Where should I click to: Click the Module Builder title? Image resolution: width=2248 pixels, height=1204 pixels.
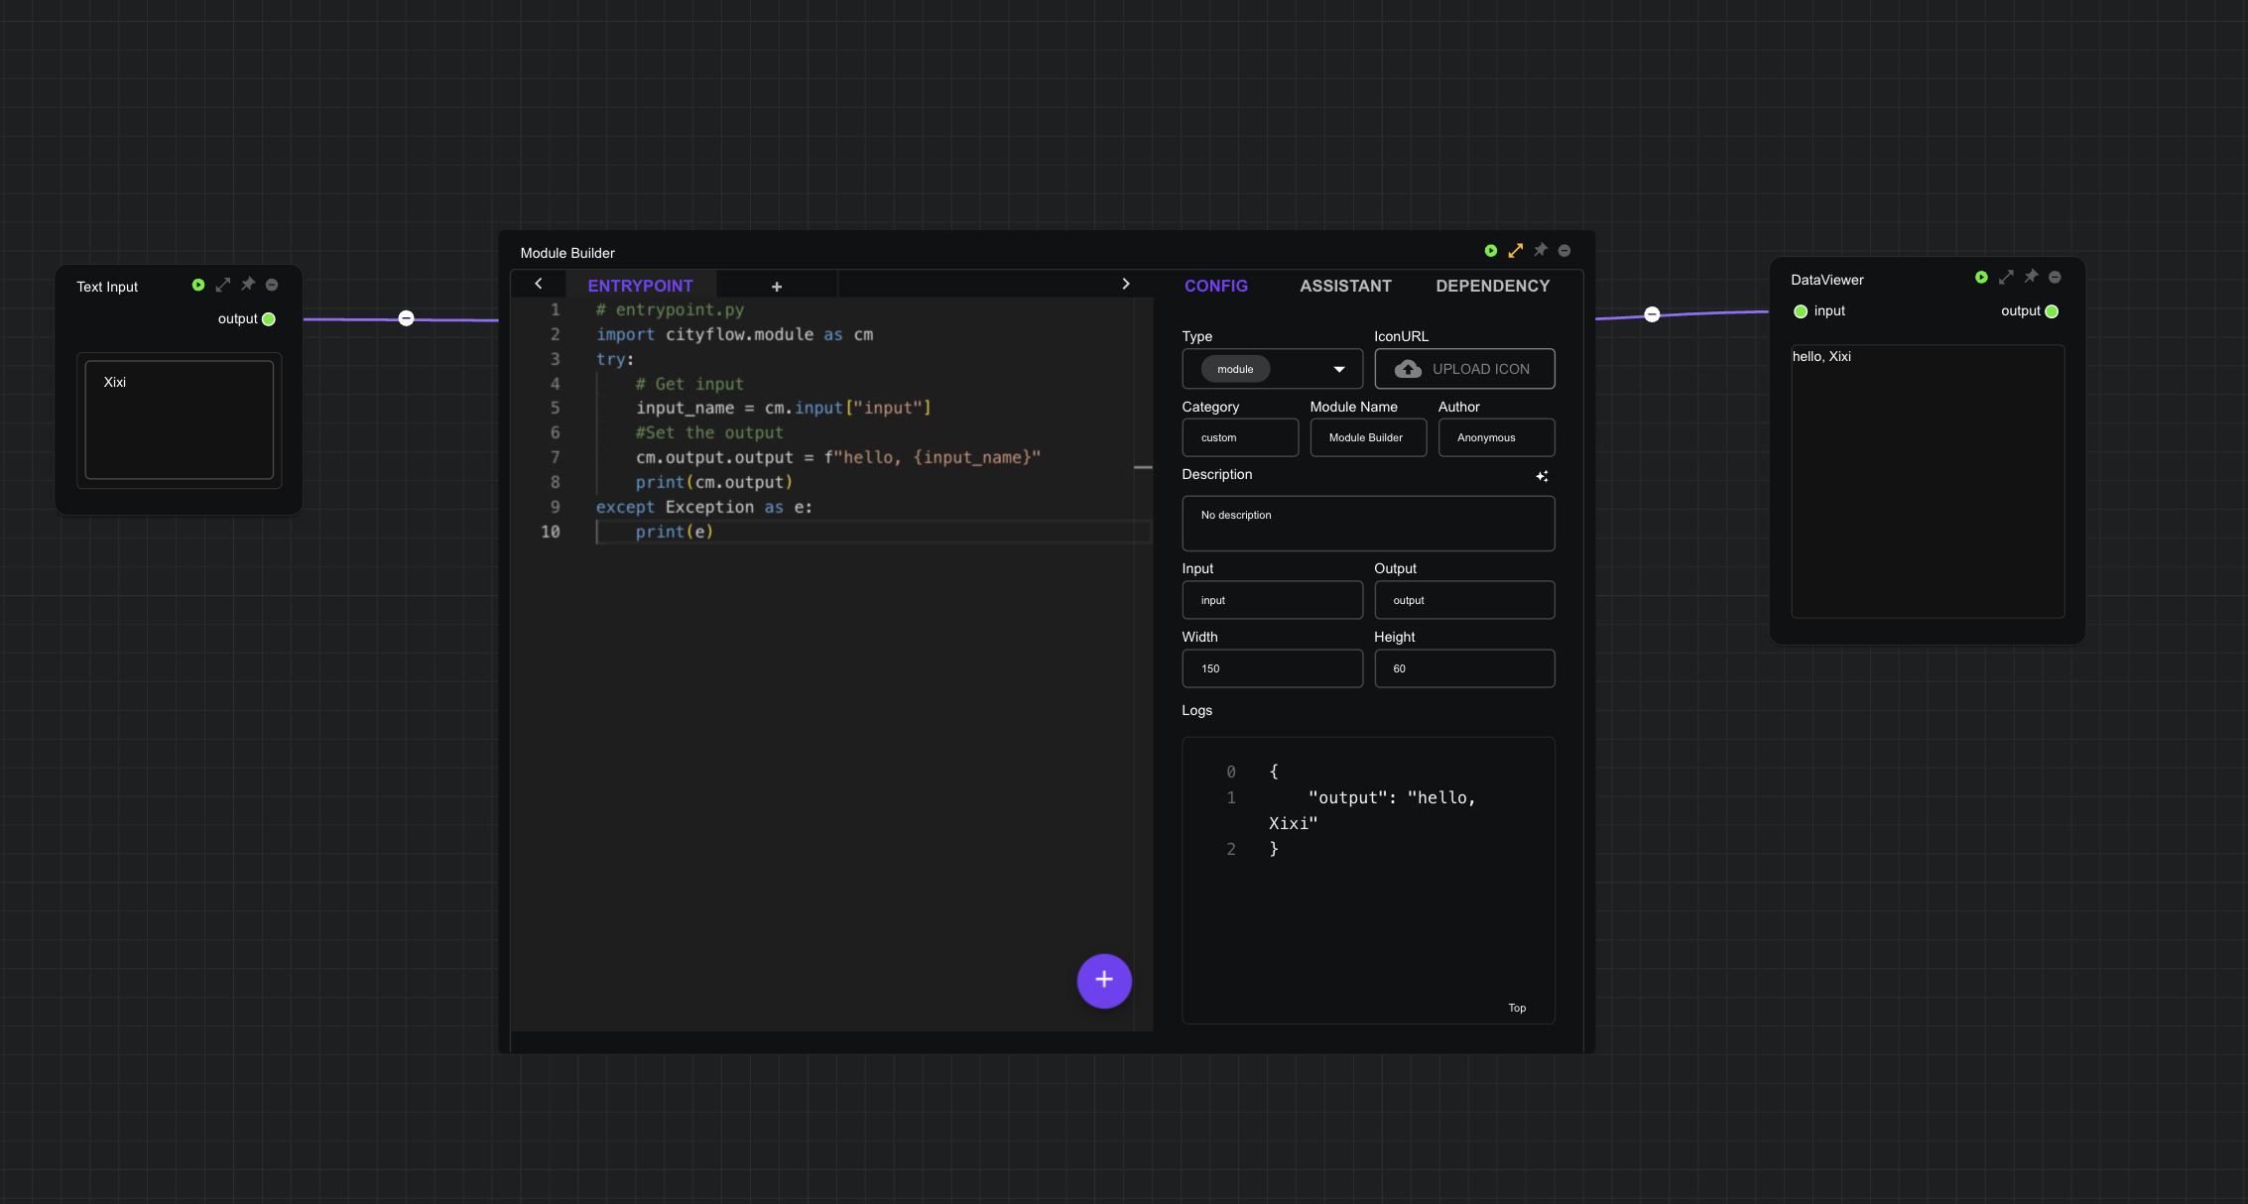(x=567, y=253)
